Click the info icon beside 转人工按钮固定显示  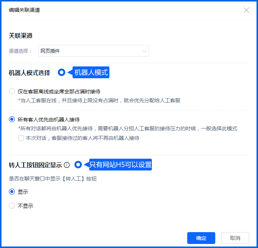click(67, 165)
